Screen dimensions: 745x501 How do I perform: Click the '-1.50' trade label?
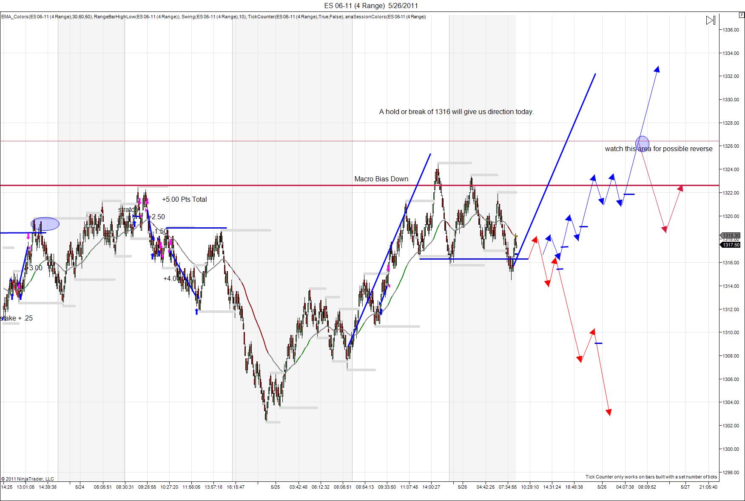(x=160, y=232)
